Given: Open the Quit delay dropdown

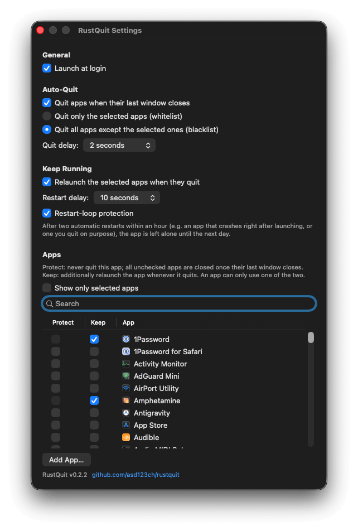Looking at the screenshot, I should (119, 145).
